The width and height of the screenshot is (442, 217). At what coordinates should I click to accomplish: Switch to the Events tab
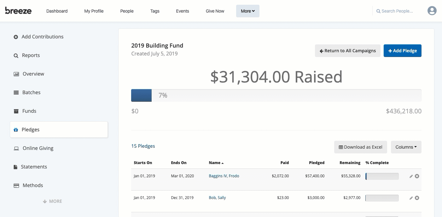click(182, 11)
